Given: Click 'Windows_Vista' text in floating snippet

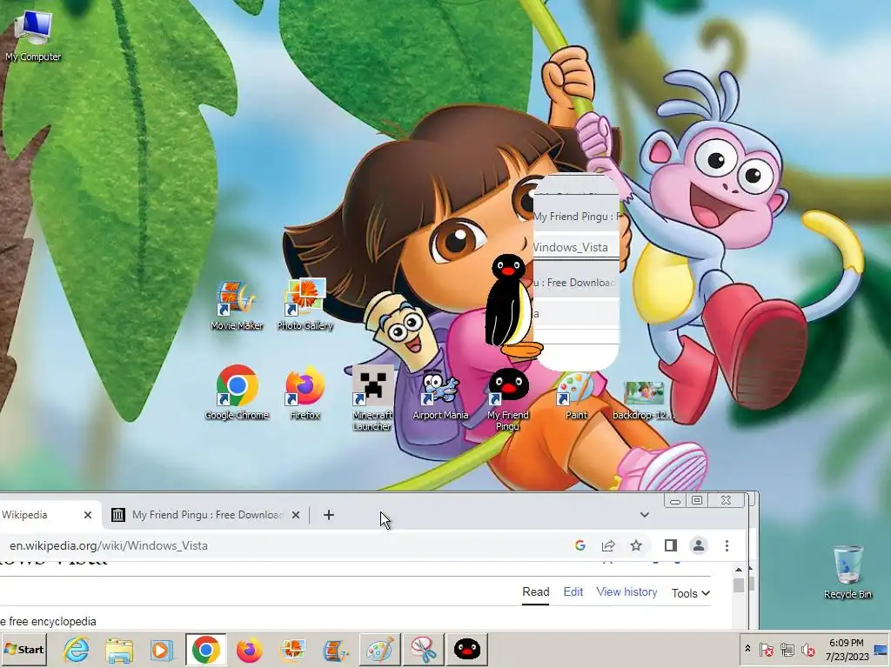Looking at the screenshot, I should tap(570, 247).
